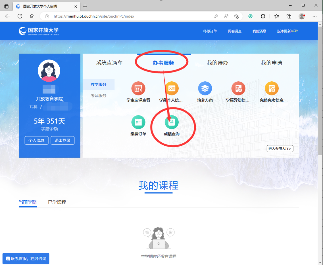Switch to the 系统直通车 tab
This screenshot has width=323, height=265.
click(109, 63)
